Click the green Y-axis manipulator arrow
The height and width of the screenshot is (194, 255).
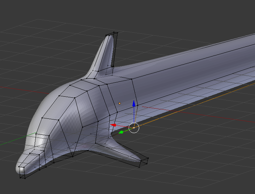pos(121,132)
